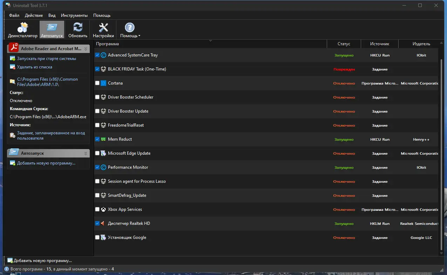The height and width of the screenshot is (275, 447).
Task: Open the Вид menu
Action: (52, 15)
